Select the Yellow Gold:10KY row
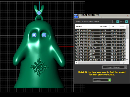Screen dimensions: 130x97 pyautogui.click(x=100, y=33)
